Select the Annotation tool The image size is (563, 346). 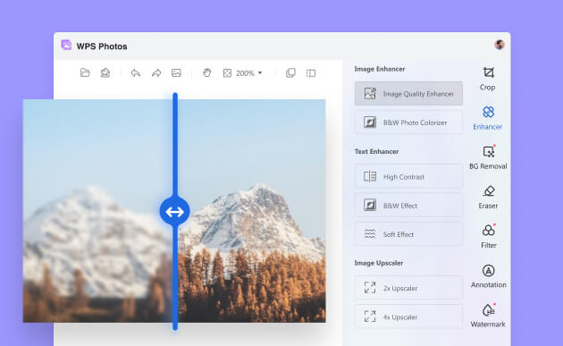point(488,276)
